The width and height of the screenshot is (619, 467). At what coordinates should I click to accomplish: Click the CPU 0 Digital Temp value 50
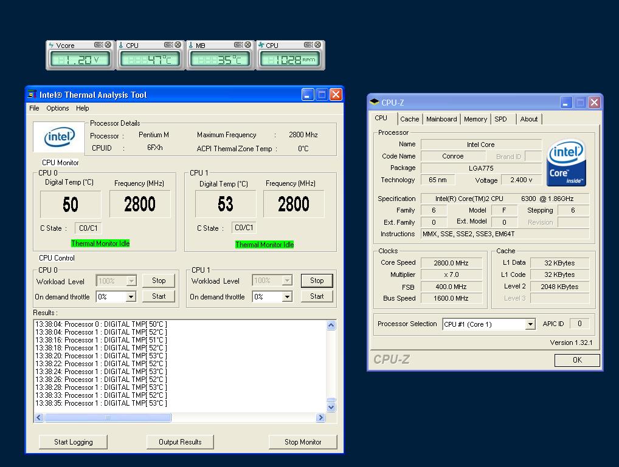point(71,204)
